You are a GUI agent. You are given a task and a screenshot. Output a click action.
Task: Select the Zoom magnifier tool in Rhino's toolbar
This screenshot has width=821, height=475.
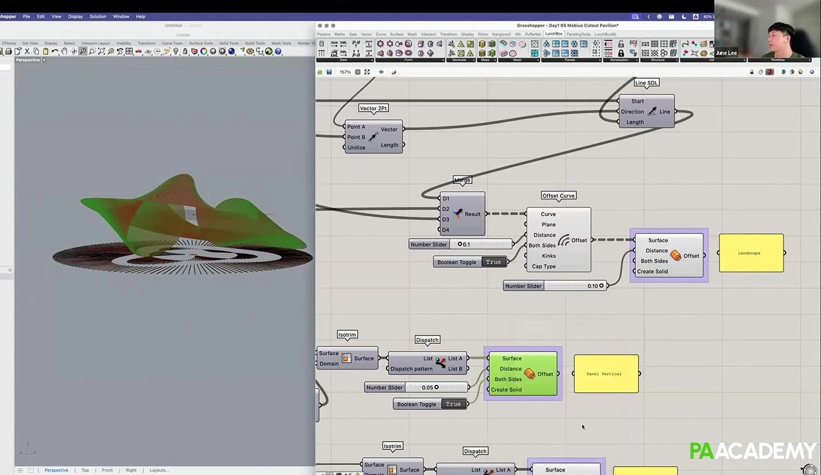pos(83,51)
